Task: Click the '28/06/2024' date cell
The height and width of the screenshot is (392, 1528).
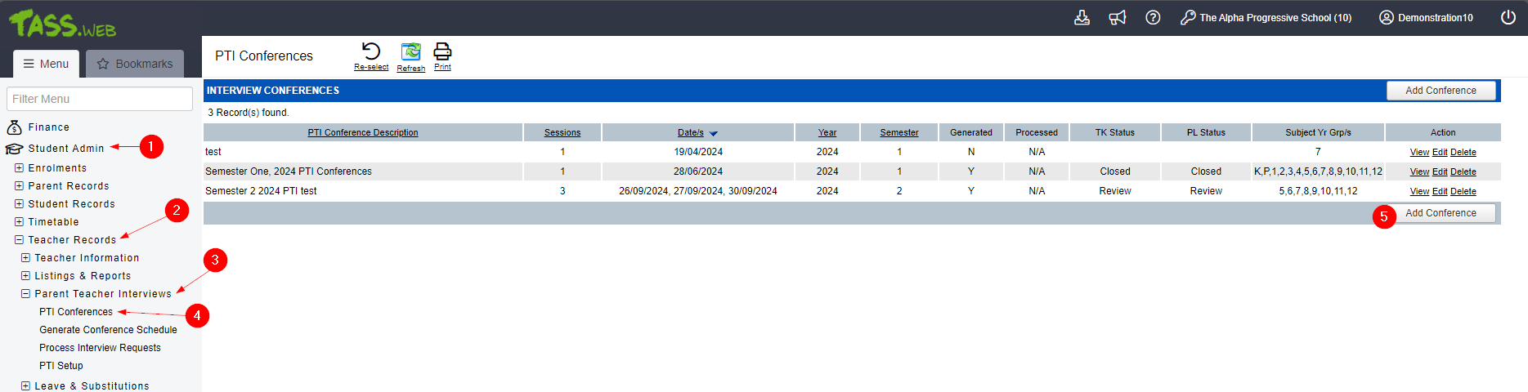Action: (698, 171)
